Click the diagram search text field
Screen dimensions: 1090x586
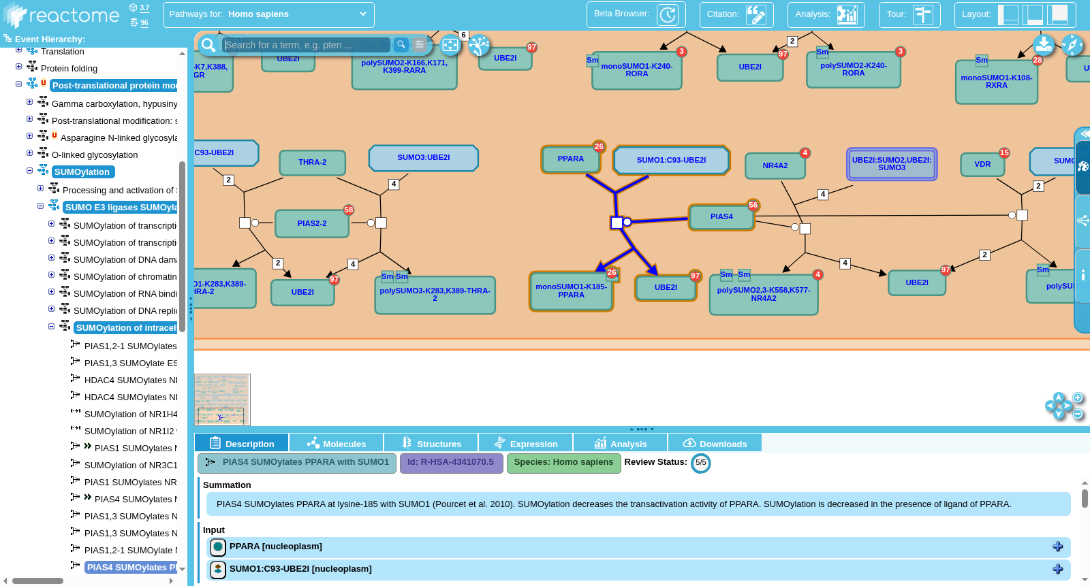[x=307, y=45]
